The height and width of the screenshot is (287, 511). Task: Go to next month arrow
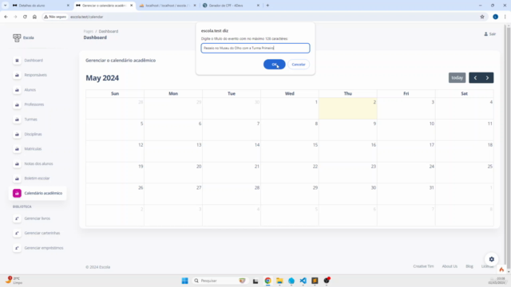point(488,78)
